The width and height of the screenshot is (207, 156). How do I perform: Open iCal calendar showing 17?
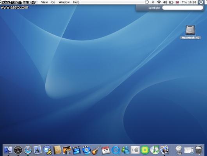[105, 150]
